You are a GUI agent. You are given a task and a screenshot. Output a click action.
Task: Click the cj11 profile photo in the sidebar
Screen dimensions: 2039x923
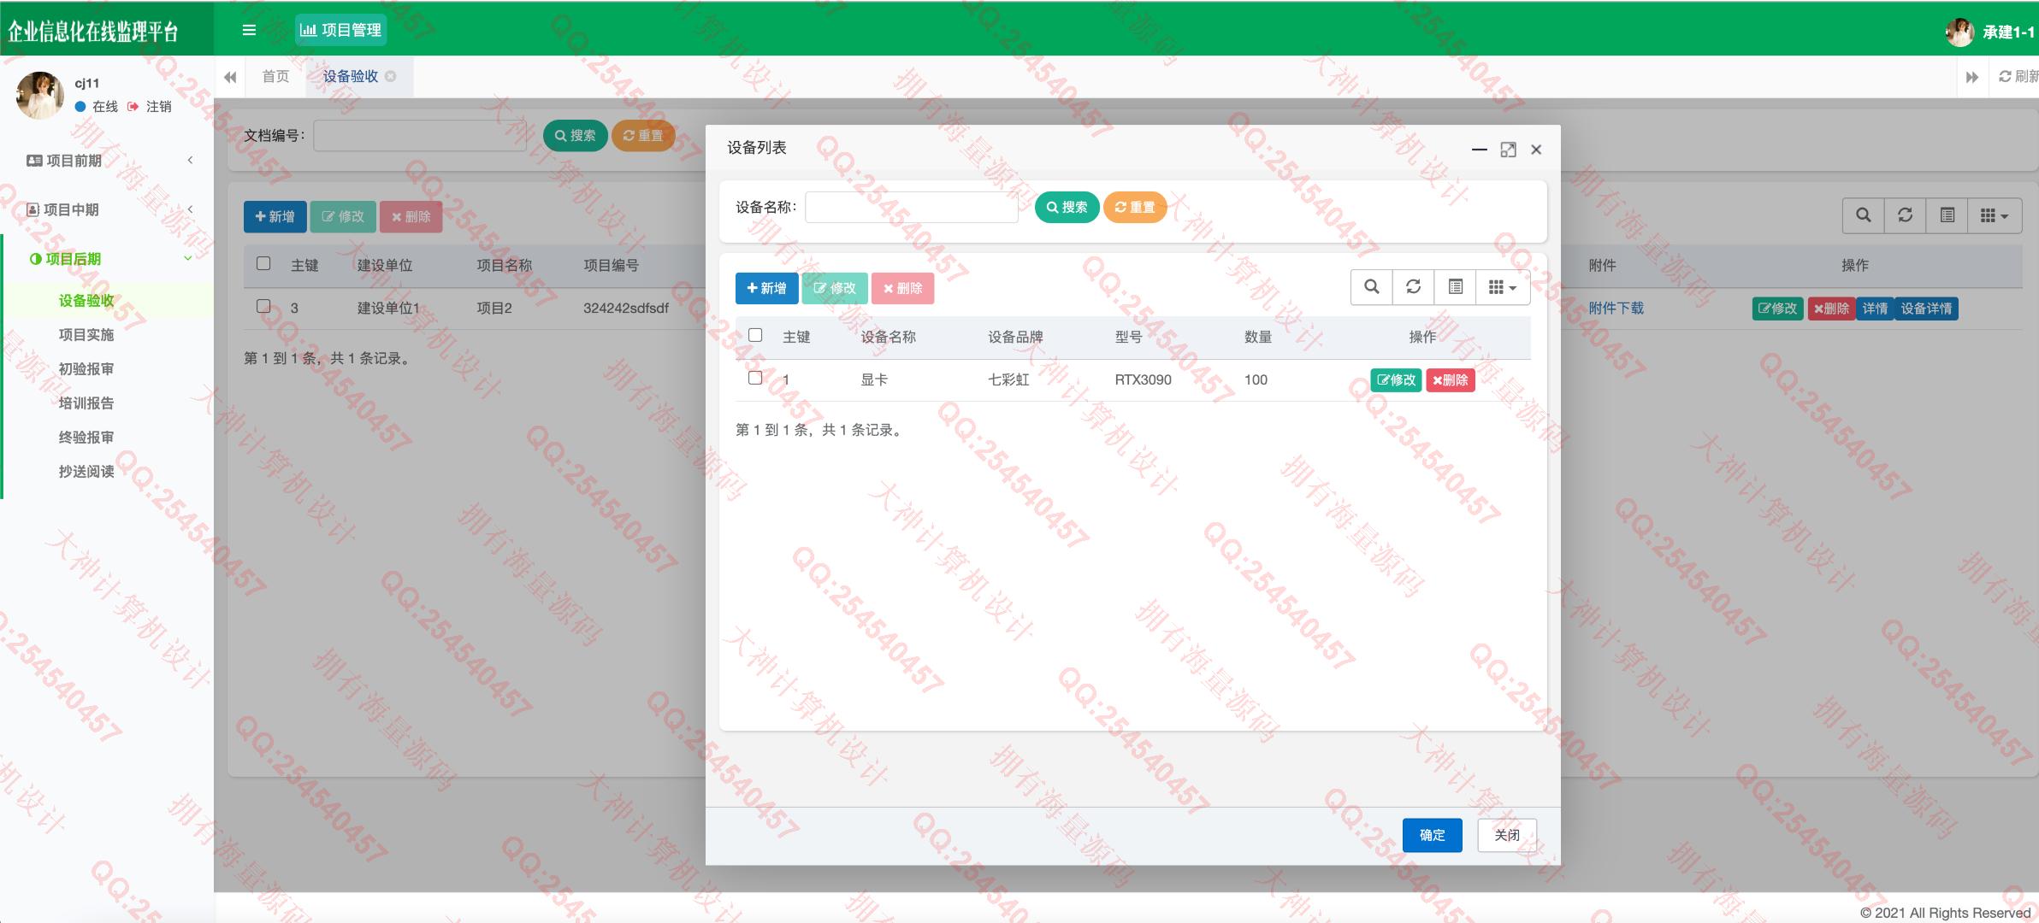click(39, 95)
